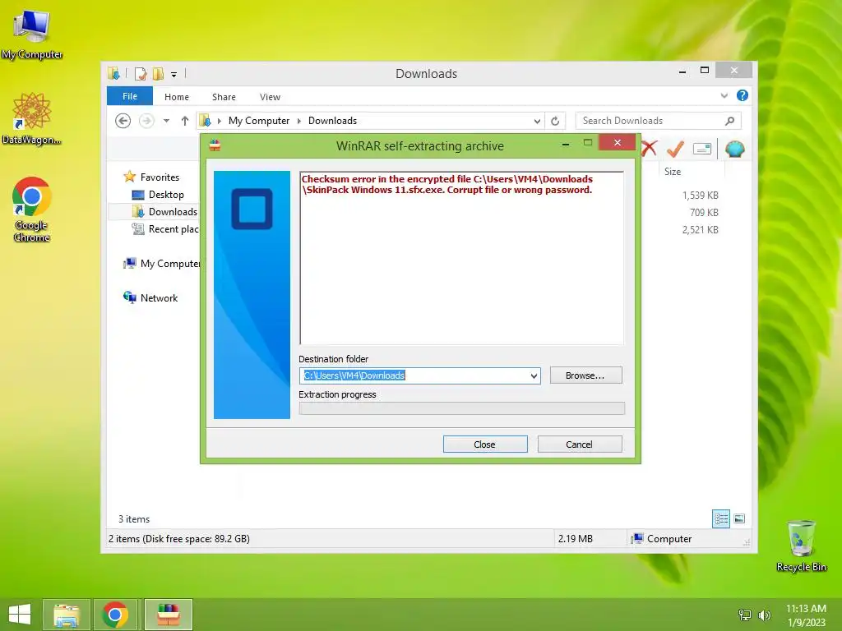Open the volume speaker tray icon
The image size is (842, 631).
point(764,615)
